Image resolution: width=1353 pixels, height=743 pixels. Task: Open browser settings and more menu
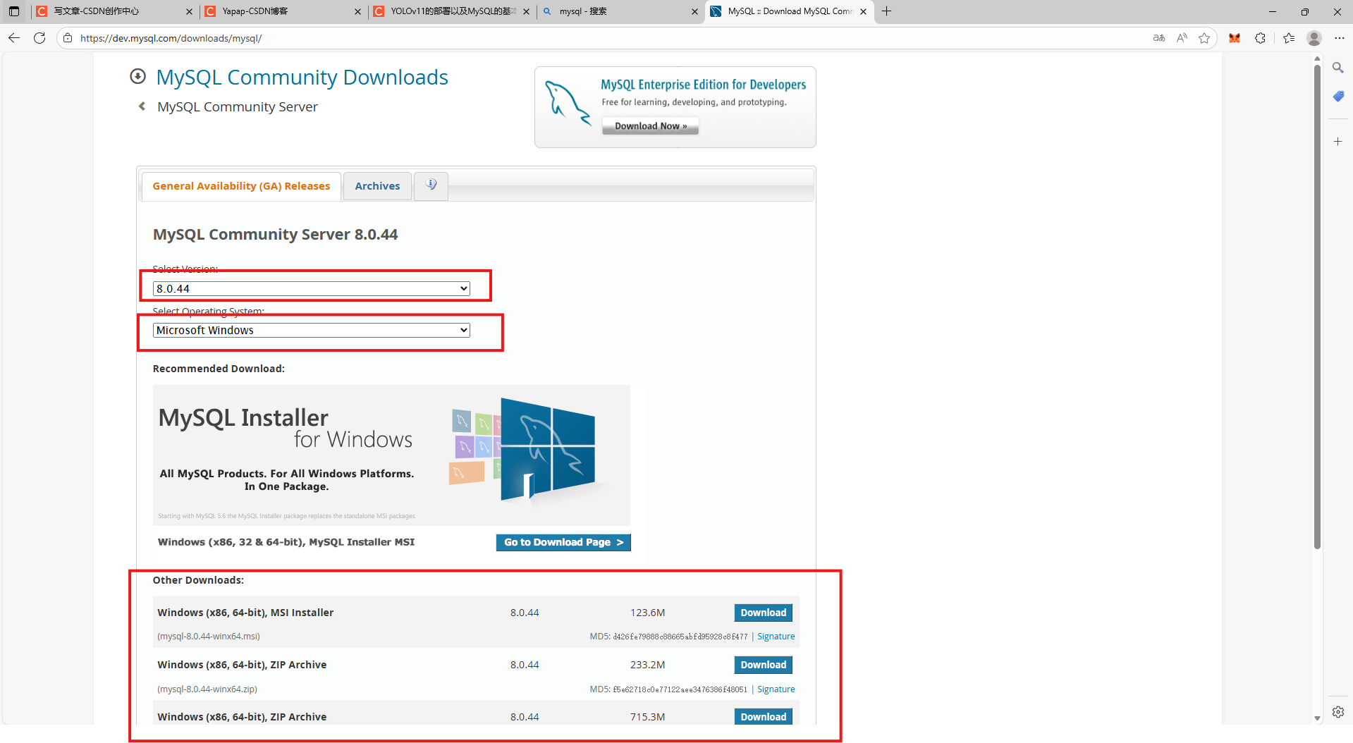coord(1340,38)
